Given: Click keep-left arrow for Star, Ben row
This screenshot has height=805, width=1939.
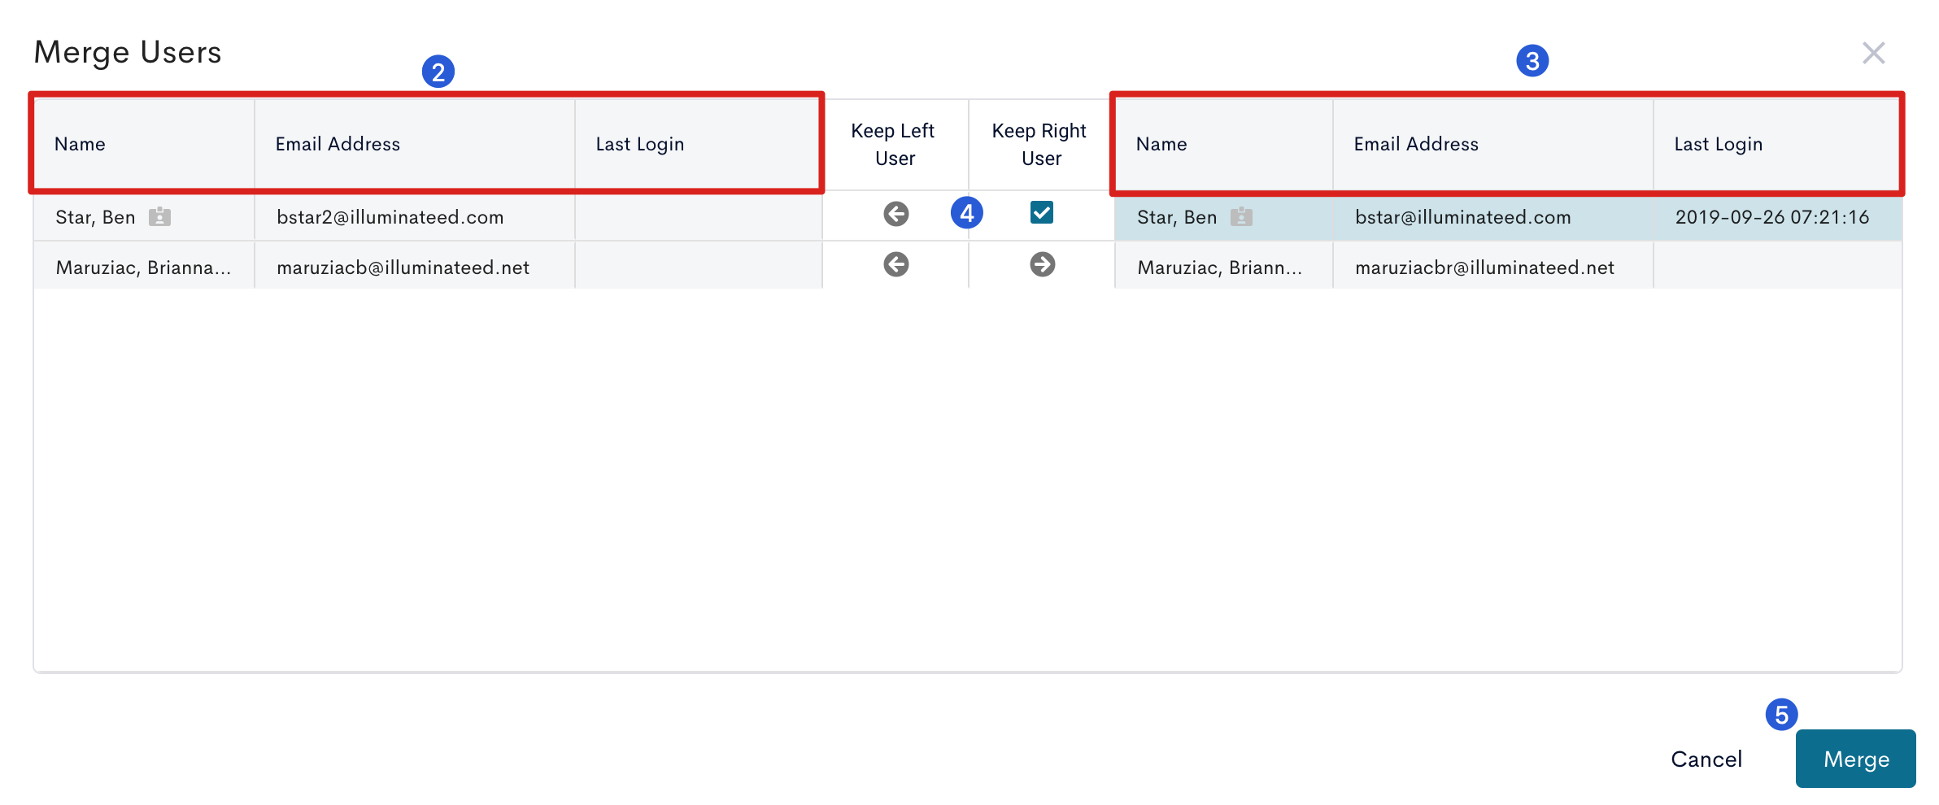Looking at the screenshot, I should (x=895, y=214).
